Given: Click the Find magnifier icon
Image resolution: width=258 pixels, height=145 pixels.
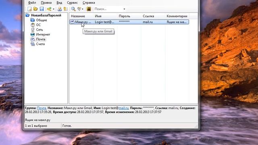Looking at the screenshot, I should coord(73,9).
